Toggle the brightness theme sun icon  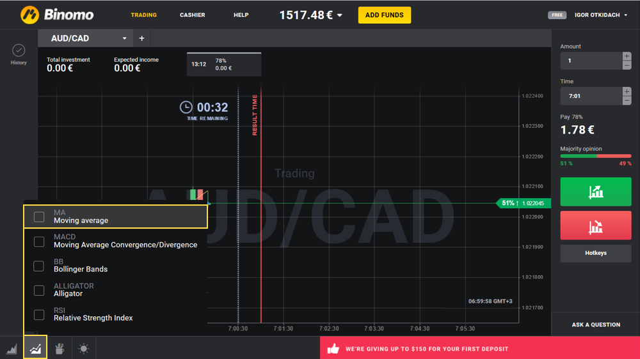83,349
